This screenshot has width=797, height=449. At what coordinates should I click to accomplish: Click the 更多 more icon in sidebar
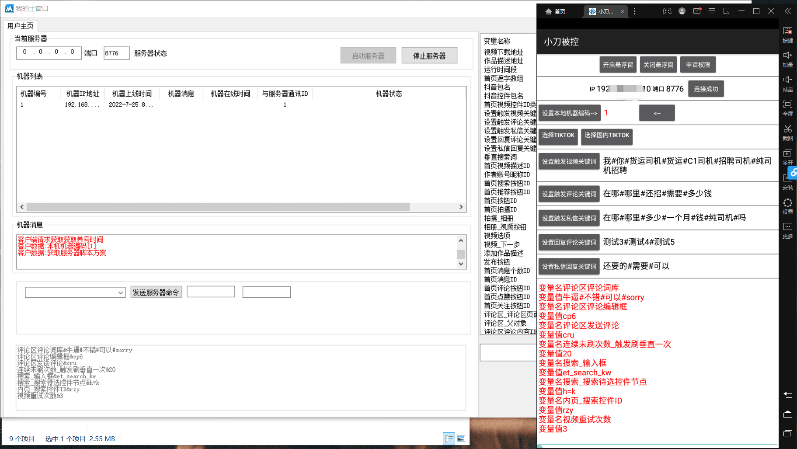pyautogui.click(x=787, y=226)
